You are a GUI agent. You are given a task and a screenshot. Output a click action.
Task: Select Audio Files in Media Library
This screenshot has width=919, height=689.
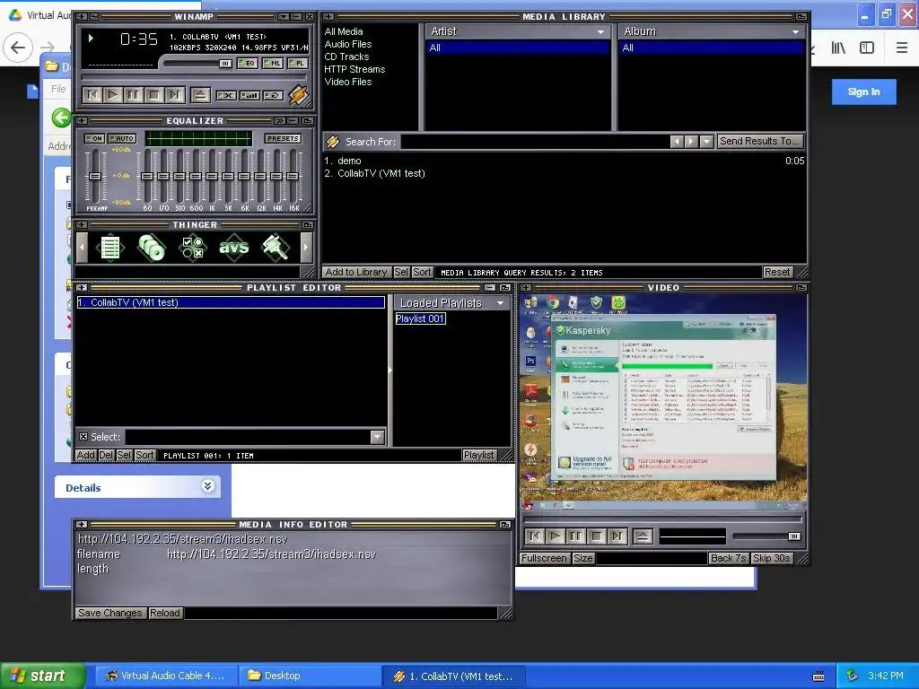click(348, 44)
